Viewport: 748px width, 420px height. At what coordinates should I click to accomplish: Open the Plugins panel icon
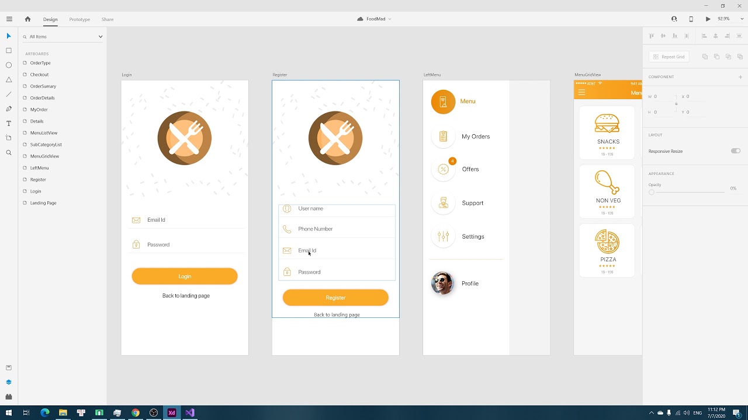(x=9, y=397)
